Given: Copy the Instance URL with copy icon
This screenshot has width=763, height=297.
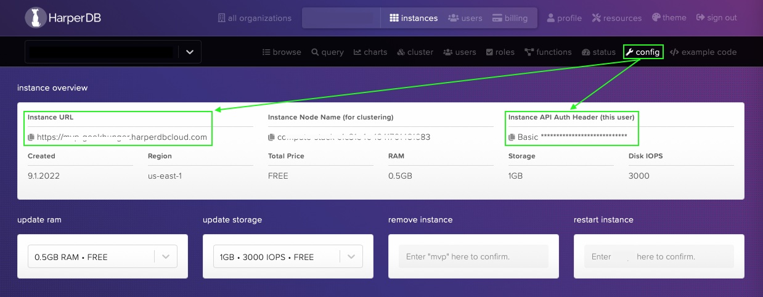Looking at the screenshot, I should click(x=31, y=137).
